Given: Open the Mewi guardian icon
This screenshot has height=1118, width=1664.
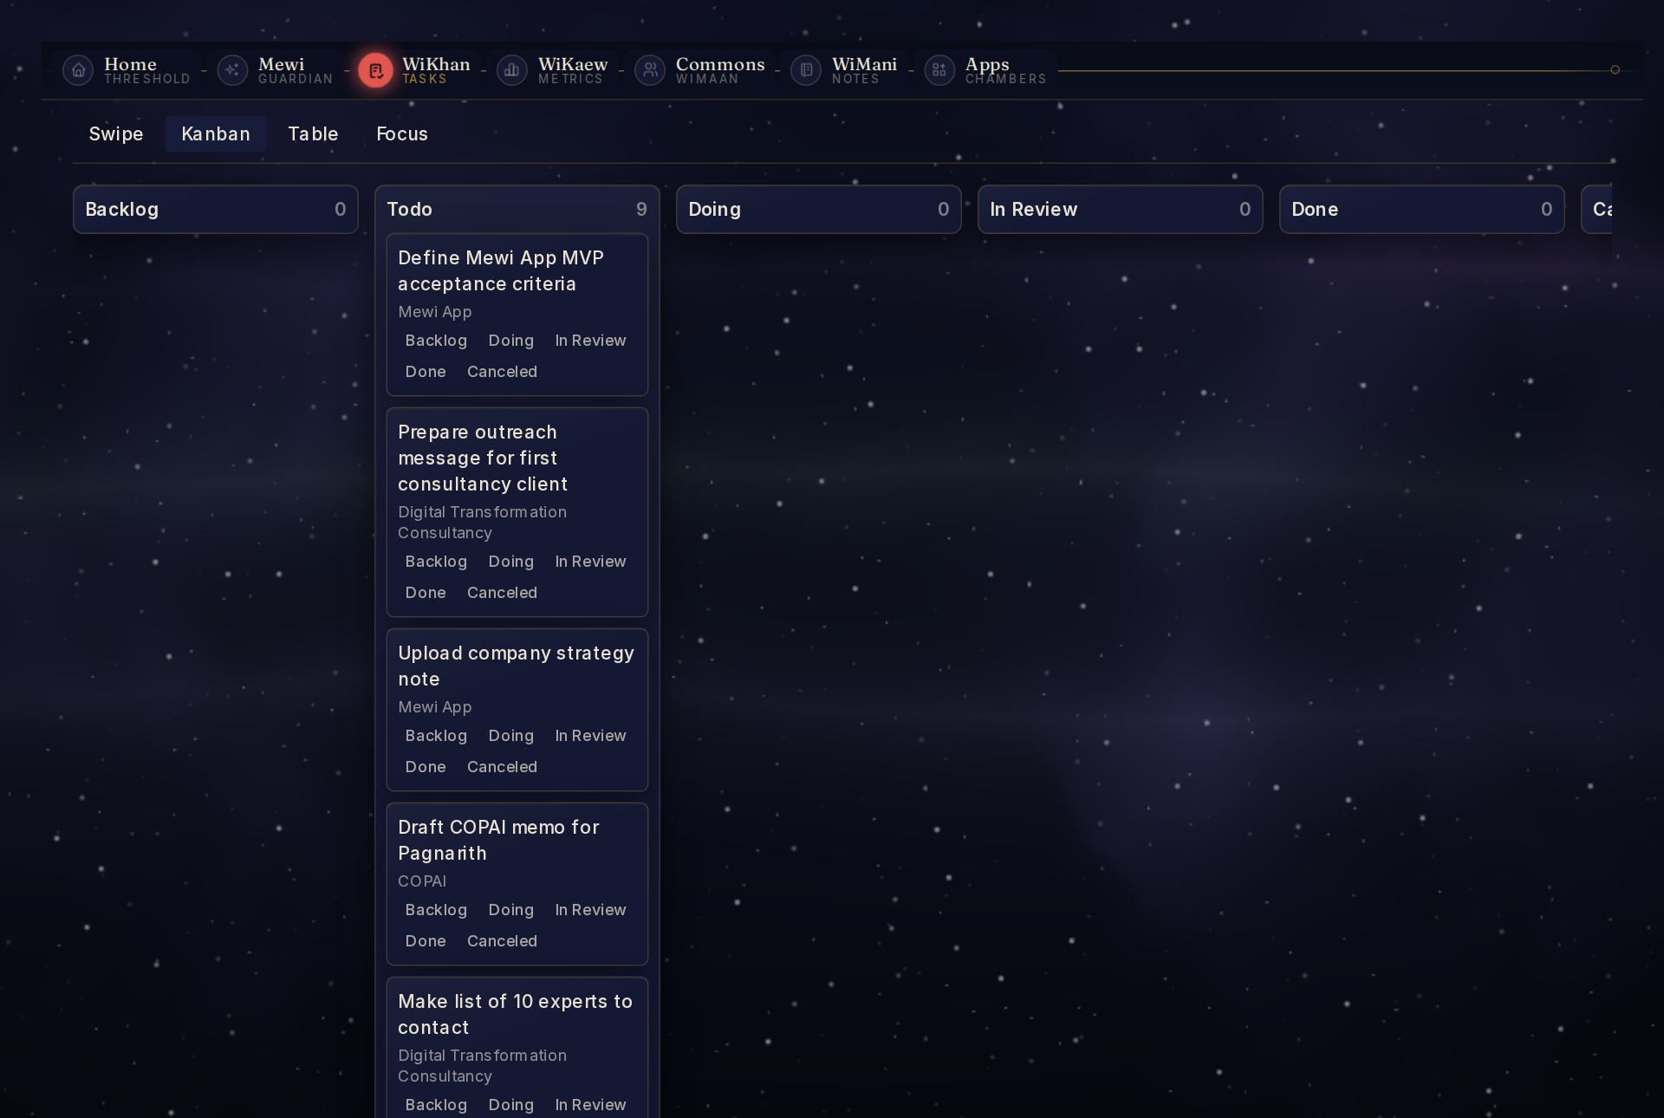Looking at the screenshot, I should [x=232, y=70].
